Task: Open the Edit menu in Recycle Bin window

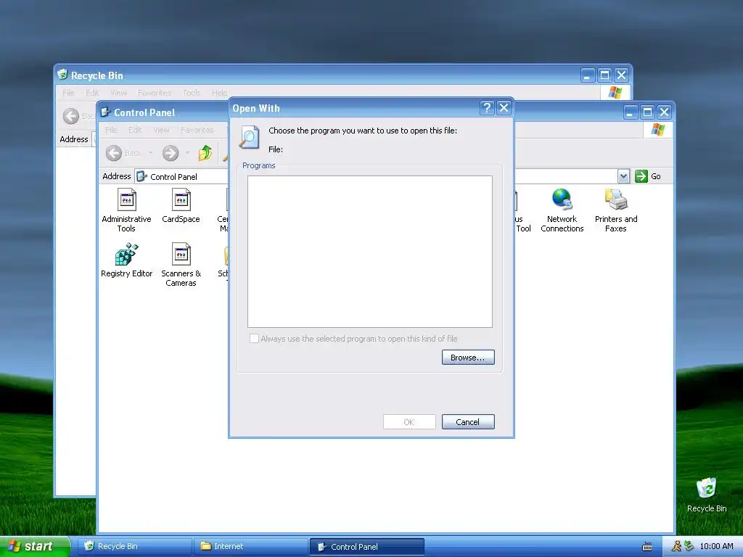Action: click(92, 93)
